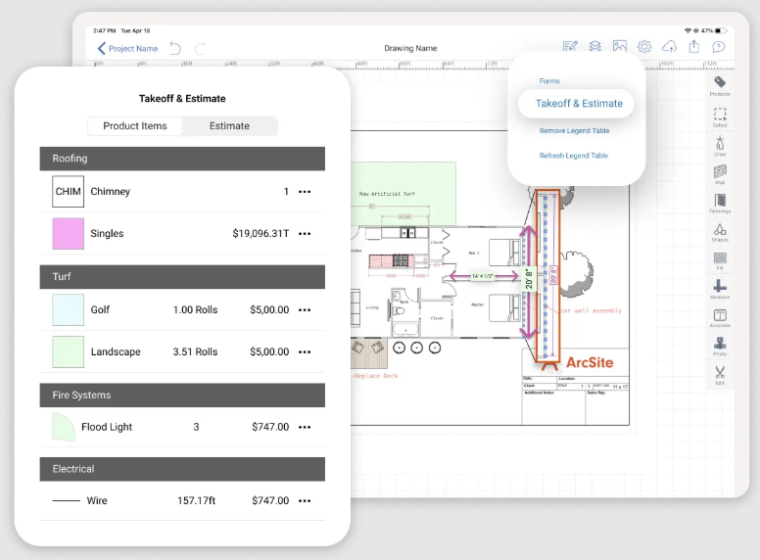The width and height of the screenshot is (760, 560).
Task: Switch to the Estimate tab
Action: 229,126
